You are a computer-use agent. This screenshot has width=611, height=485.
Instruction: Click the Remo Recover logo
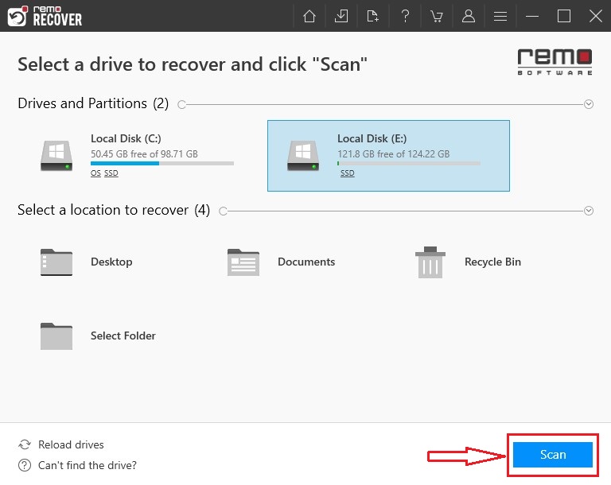(x=45, y=16)
